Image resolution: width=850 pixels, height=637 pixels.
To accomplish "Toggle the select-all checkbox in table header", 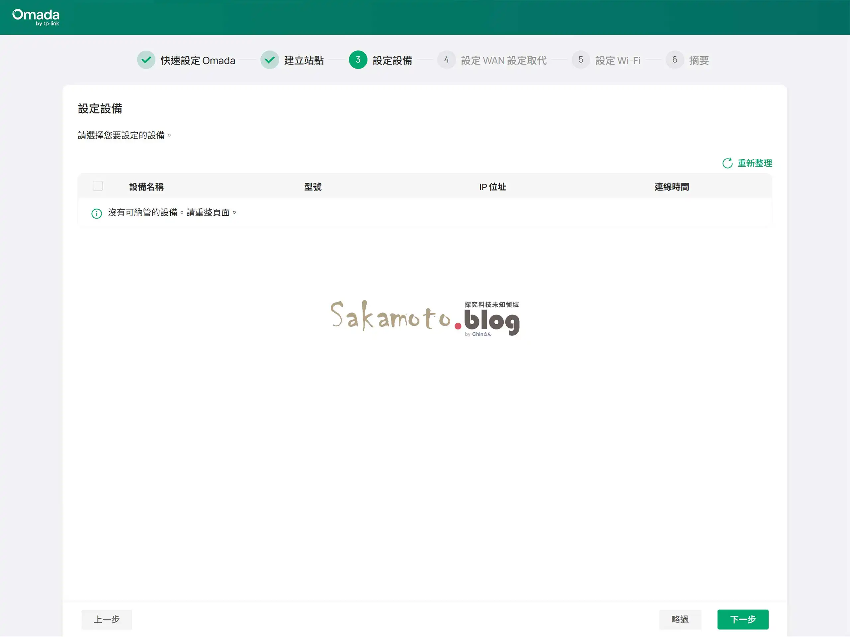I will pyautogui.click(x=98, y=186).
